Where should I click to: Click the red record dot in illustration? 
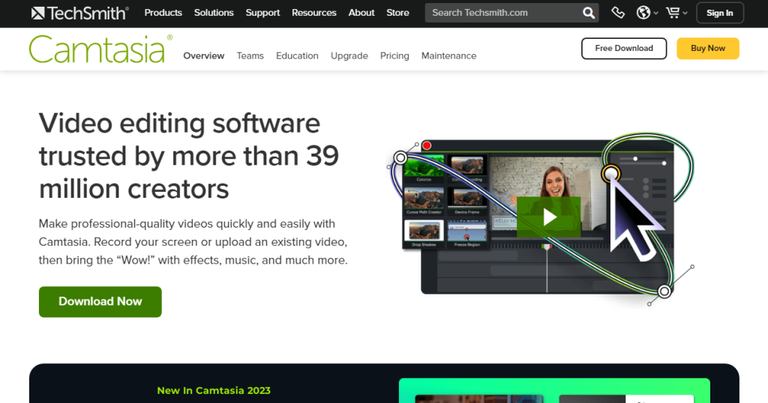tap(427, 145)
